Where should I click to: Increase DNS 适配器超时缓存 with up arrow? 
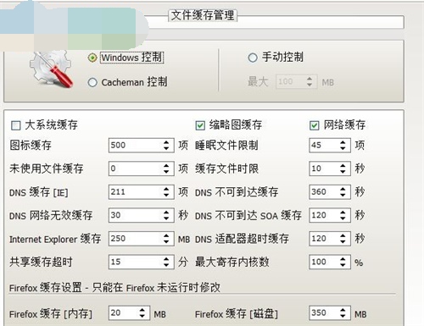click(343, 235)
